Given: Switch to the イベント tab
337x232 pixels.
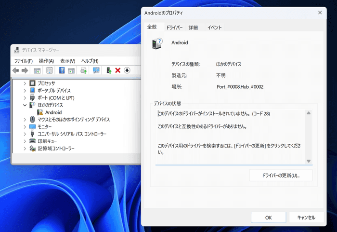Looking at the screenshot, I should coord(214,27).
